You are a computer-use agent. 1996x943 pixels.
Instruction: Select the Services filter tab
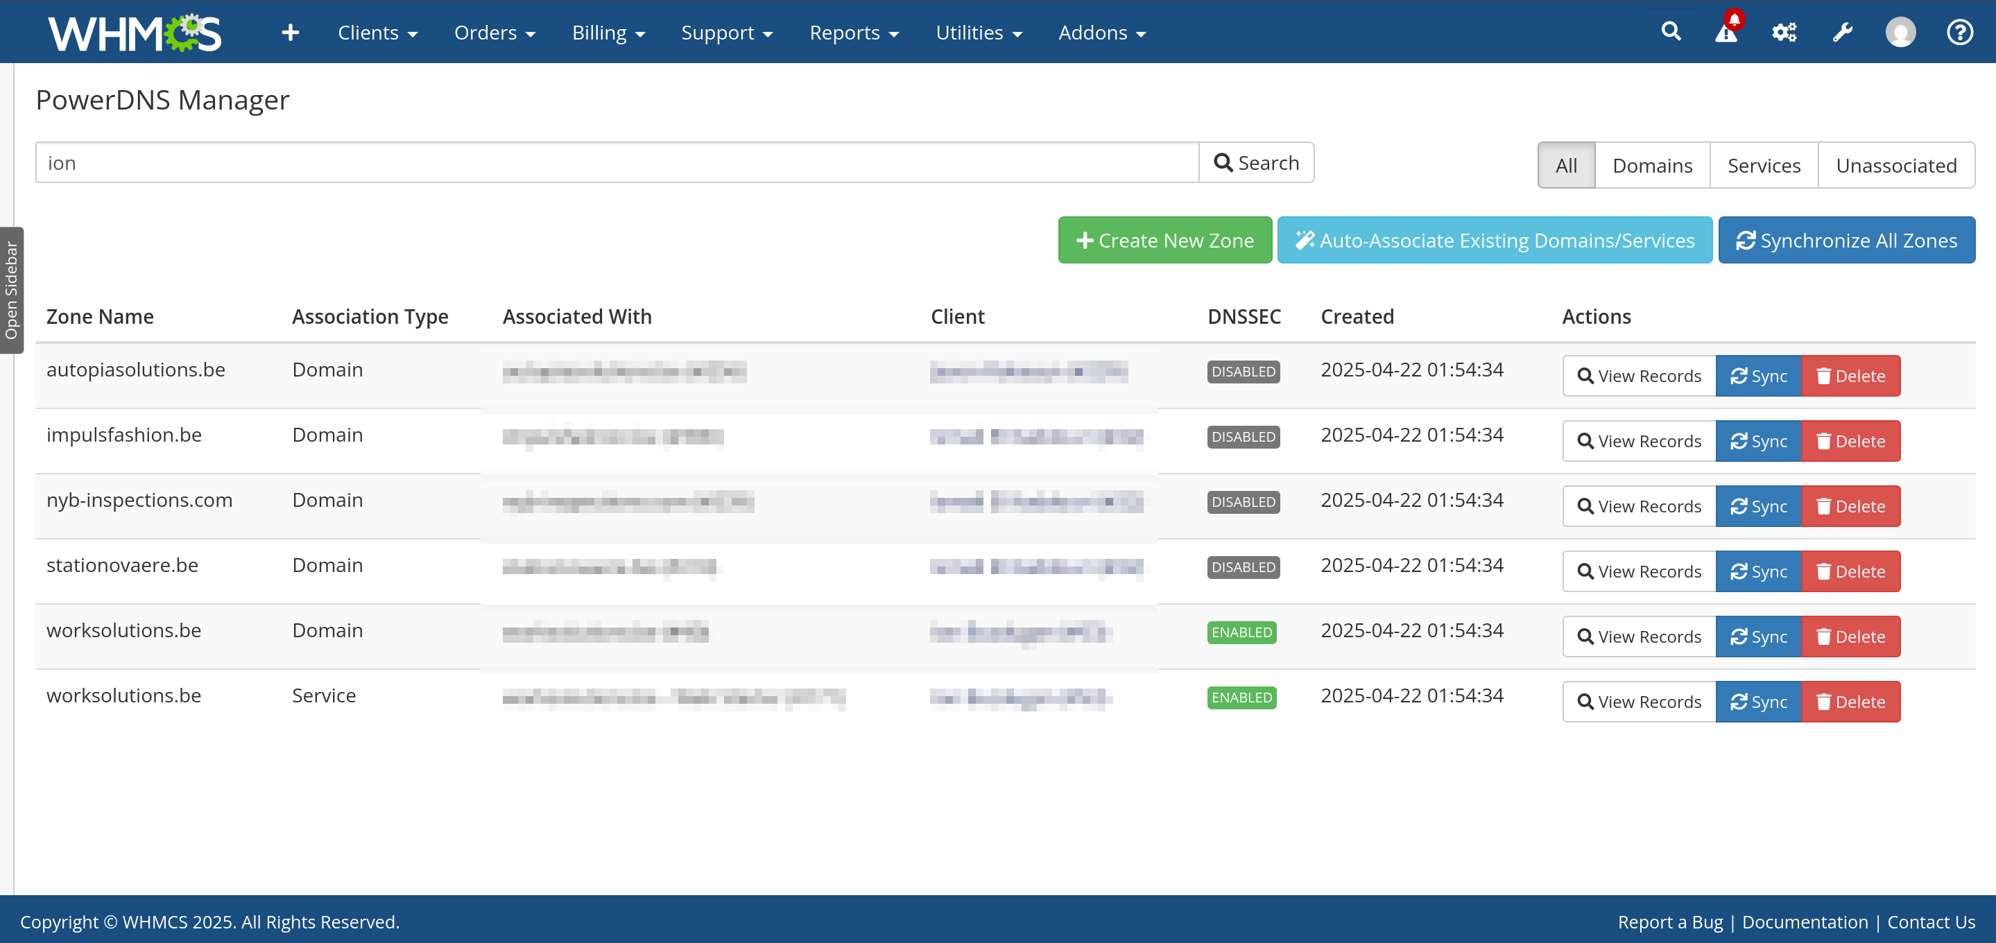1764,165
